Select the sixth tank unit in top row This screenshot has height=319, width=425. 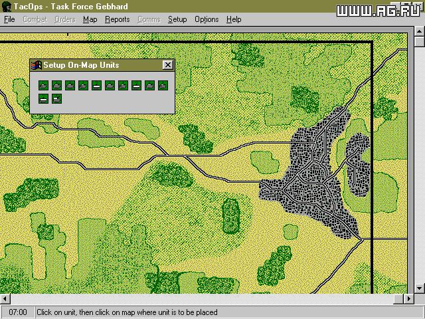(x=110, y=86)
